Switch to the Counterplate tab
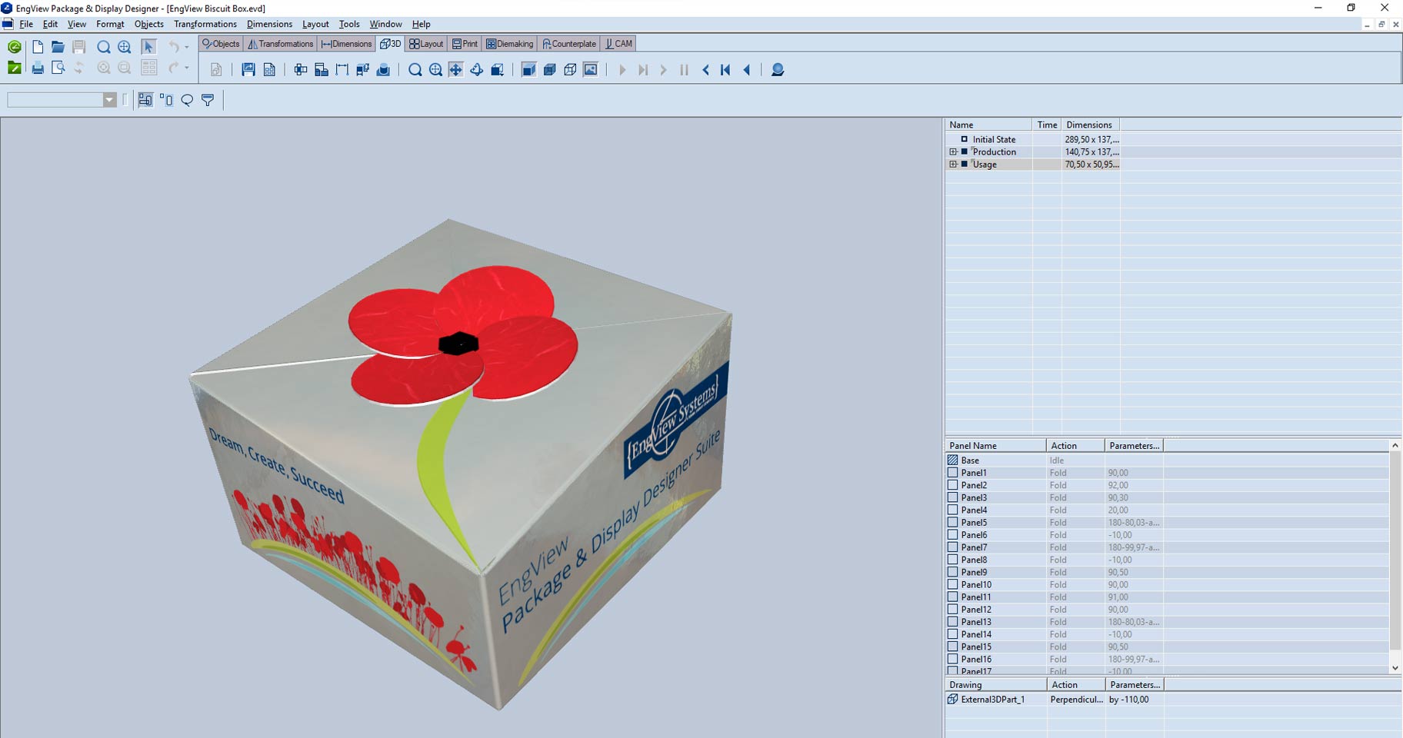Screen dimensions: 1403x738 click(569, 44)
